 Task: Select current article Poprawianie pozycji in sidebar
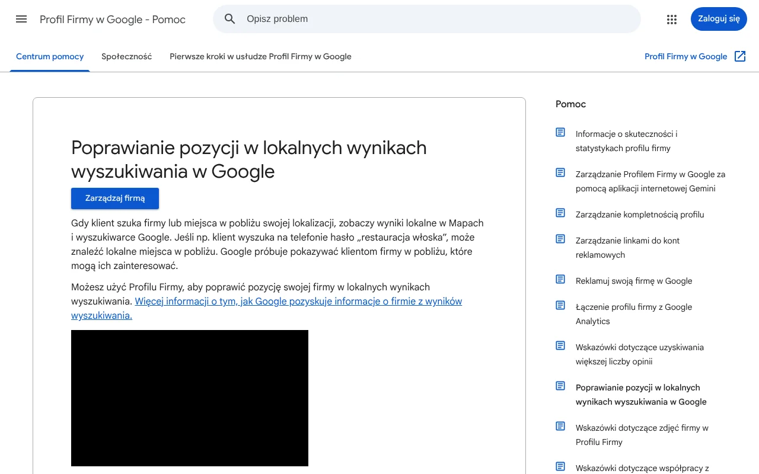point(641,395)
